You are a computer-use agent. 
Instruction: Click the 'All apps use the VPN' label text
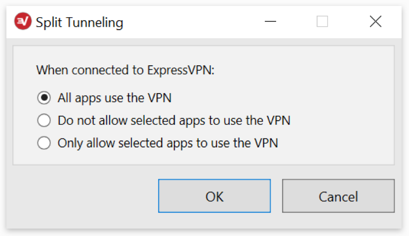coord(115,98)
